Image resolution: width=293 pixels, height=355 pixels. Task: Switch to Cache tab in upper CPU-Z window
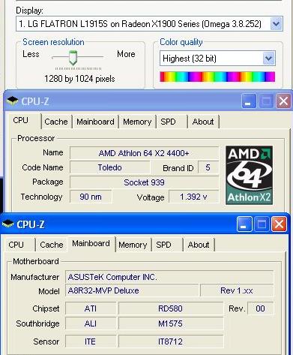[56, 122]
